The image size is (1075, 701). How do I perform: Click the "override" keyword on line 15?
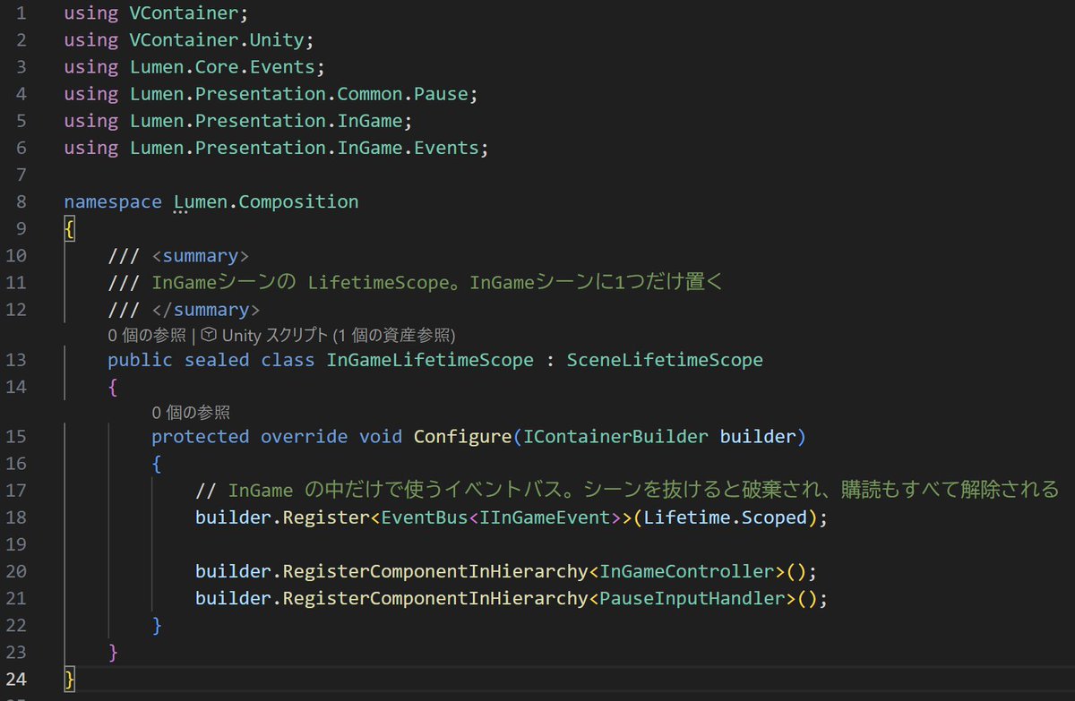point(305,437)
